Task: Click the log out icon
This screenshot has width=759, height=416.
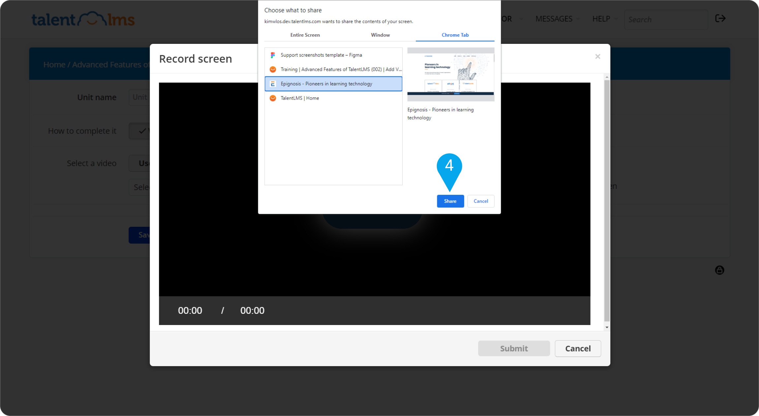Action: click(x=720, y=18)
